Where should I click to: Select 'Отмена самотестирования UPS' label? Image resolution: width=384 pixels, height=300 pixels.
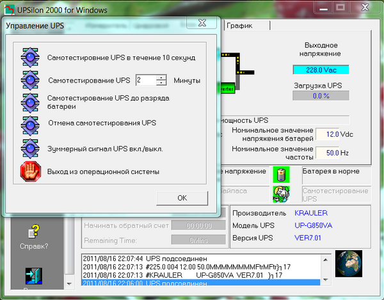pyautogui.click(x=102, y=123)
